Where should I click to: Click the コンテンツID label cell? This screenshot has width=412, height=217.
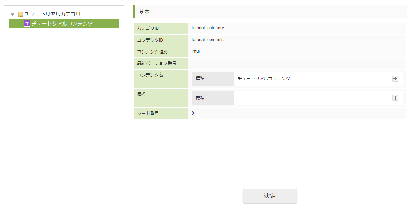[161, 40]
